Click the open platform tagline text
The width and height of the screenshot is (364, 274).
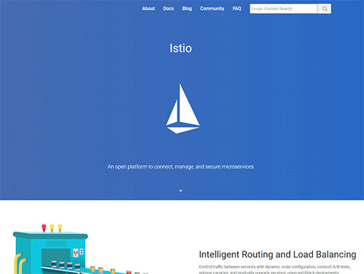[x=180, y=166]
